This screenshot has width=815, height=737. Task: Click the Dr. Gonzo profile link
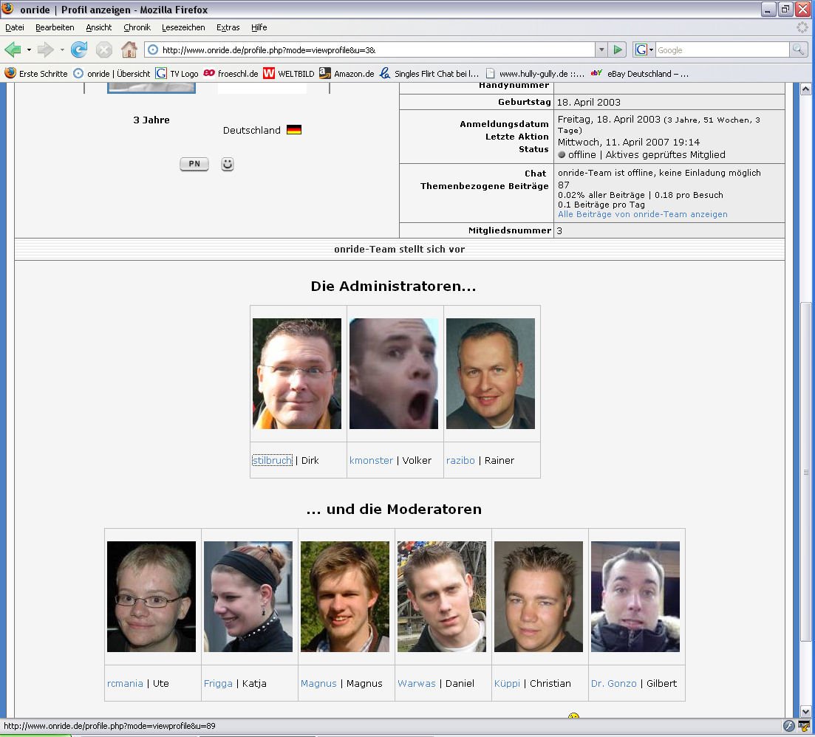coord(613,683)
